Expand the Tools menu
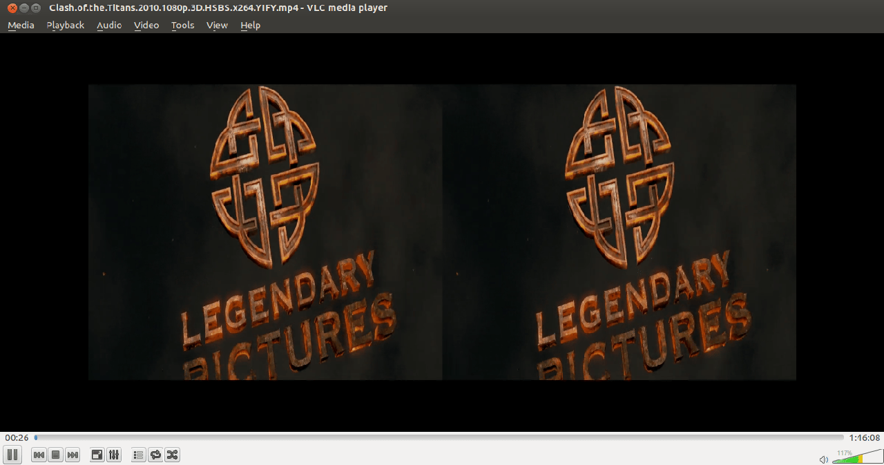 [183, 26]
